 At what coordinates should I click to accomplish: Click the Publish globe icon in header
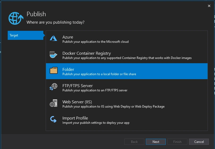[x=16, y=18]
